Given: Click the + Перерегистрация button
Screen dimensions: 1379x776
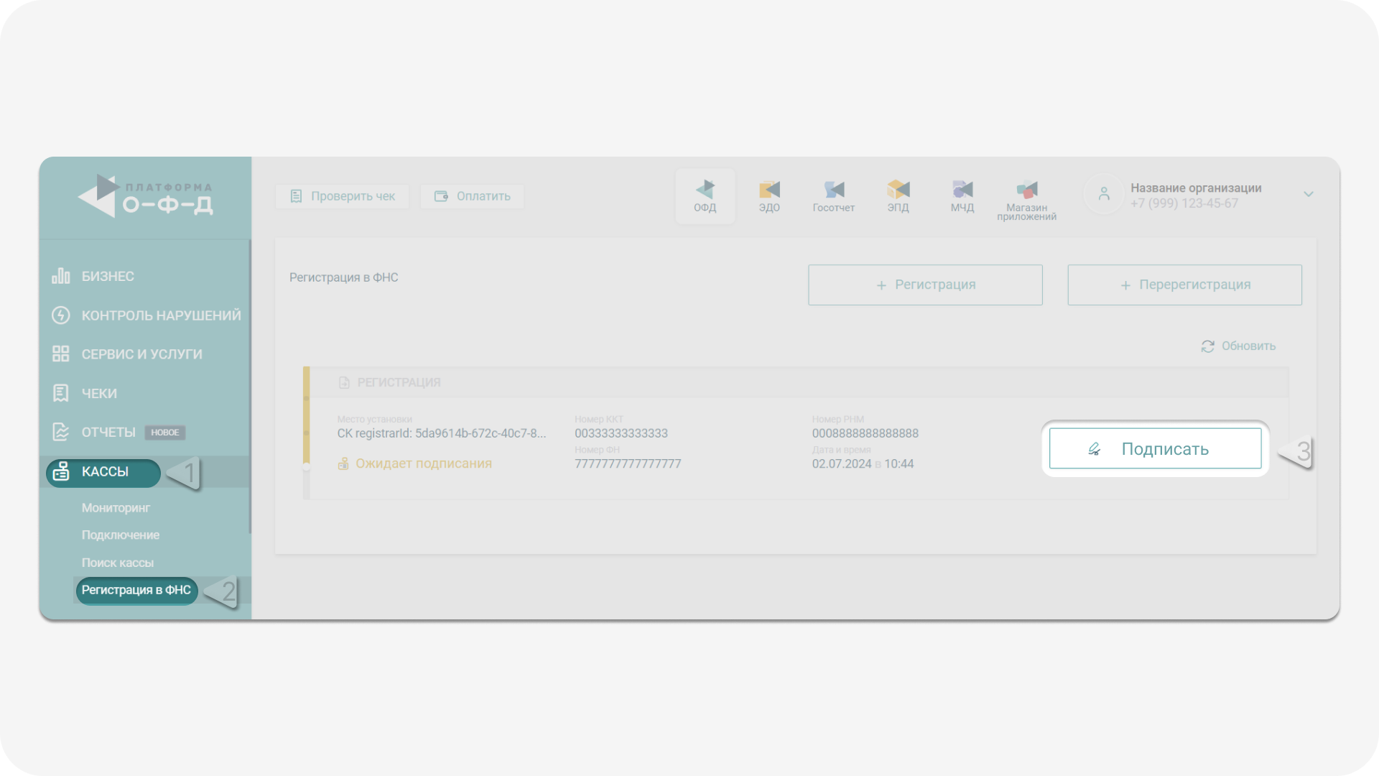Looking at the screenshot, I should 1184,285.
